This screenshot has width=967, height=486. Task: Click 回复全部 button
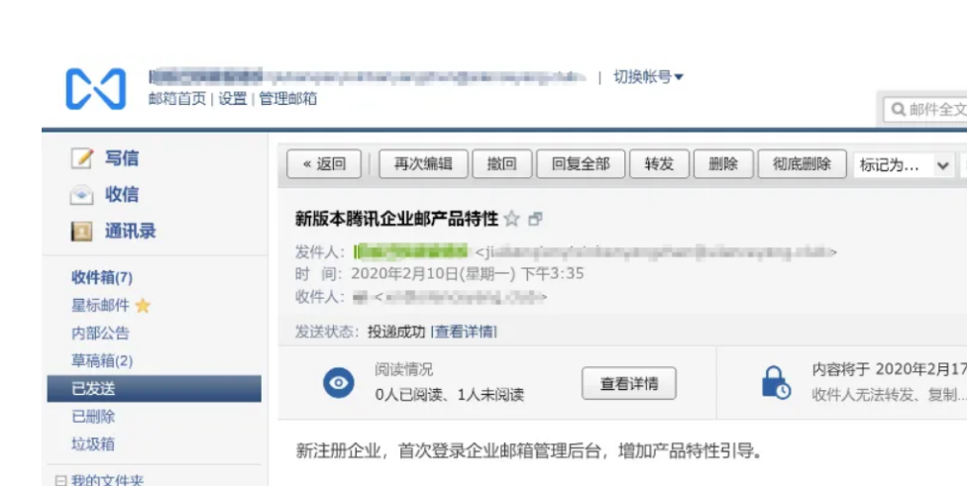click(581, 164)
